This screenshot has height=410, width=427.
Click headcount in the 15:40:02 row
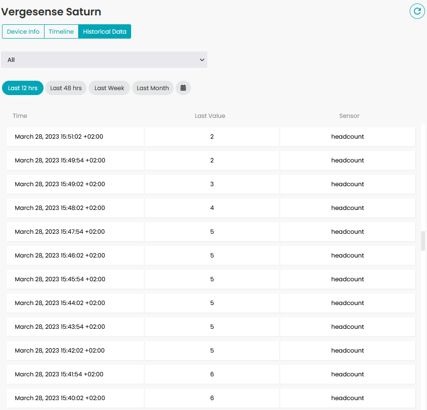click(347, 398)
